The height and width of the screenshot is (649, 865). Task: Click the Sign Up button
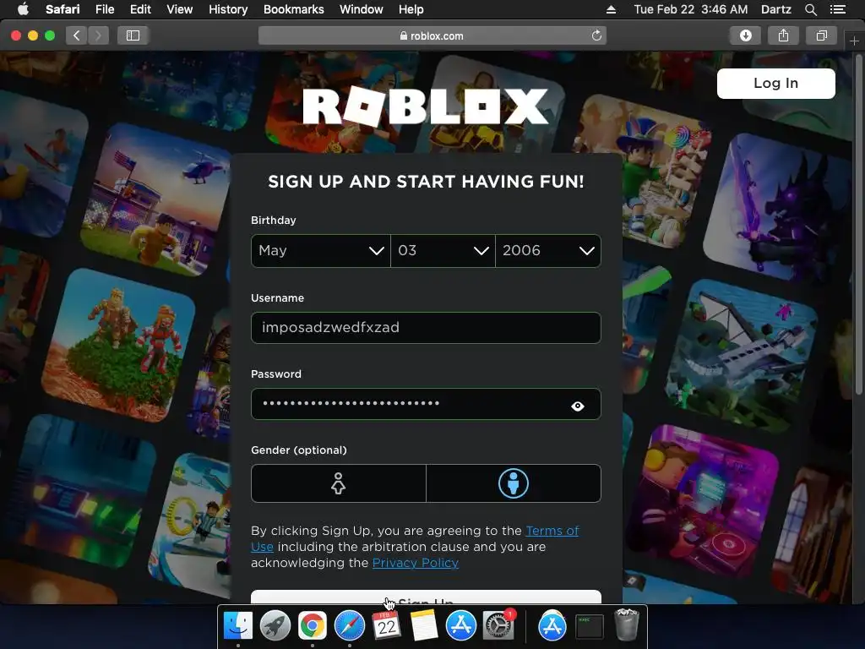[426, 597]
